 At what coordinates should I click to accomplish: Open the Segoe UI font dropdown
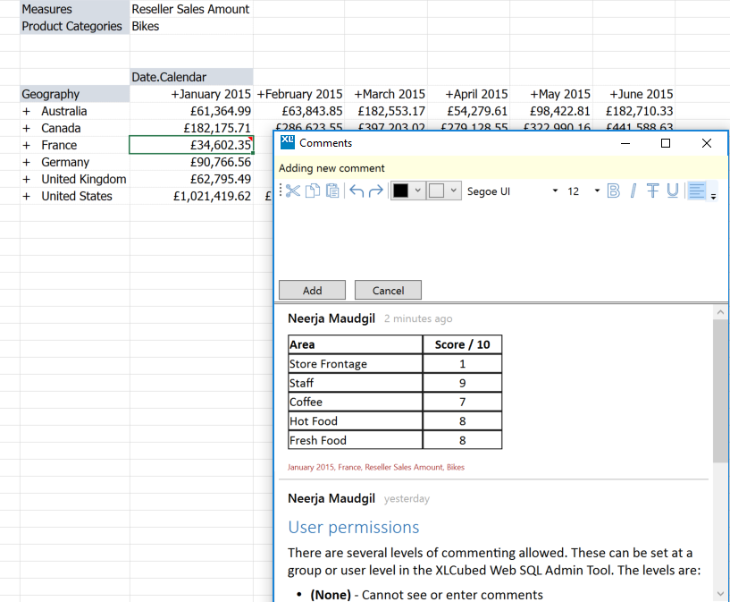click(x=555, y=191)
